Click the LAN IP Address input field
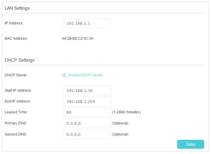Image resolution: width=211 pixels, height=154 pixels. pos(87,23)
